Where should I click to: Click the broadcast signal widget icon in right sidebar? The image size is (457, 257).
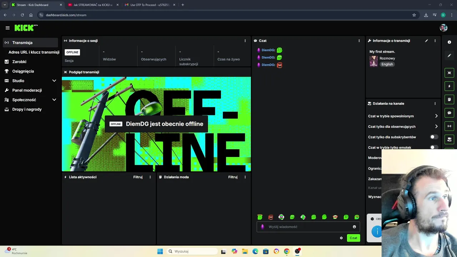[x=449, y=126]
